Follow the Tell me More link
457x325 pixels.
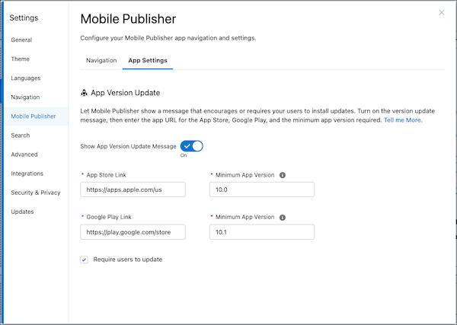point(402,120)
